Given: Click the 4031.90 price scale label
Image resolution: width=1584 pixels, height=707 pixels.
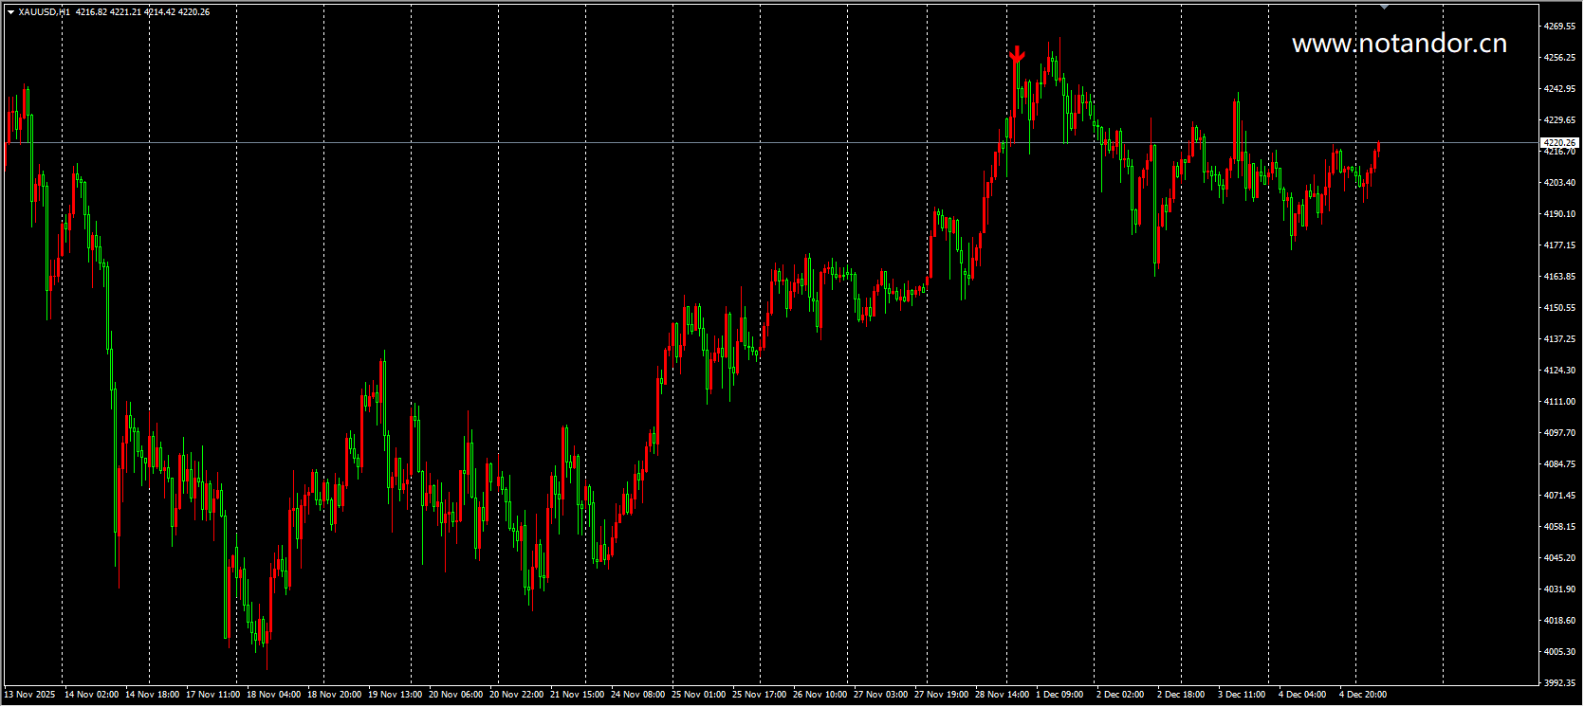Looking at the screenshot, I should point(1559,589).
